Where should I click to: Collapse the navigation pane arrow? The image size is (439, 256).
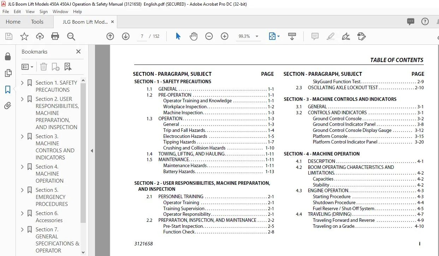coord(92,151)
